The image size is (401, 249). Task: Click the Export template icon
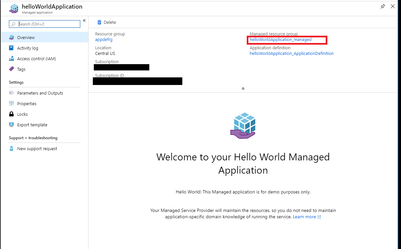[x=12, y=125]
